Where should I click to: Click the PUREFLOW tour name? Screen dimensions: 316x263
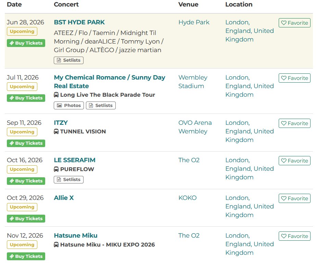point(77,169)
